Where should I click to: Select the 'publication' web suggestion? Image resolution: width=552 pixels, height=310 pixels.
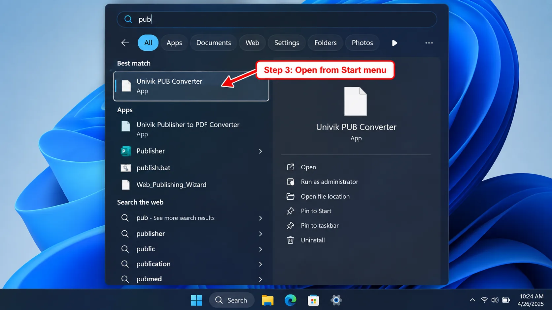coord(191,264)
